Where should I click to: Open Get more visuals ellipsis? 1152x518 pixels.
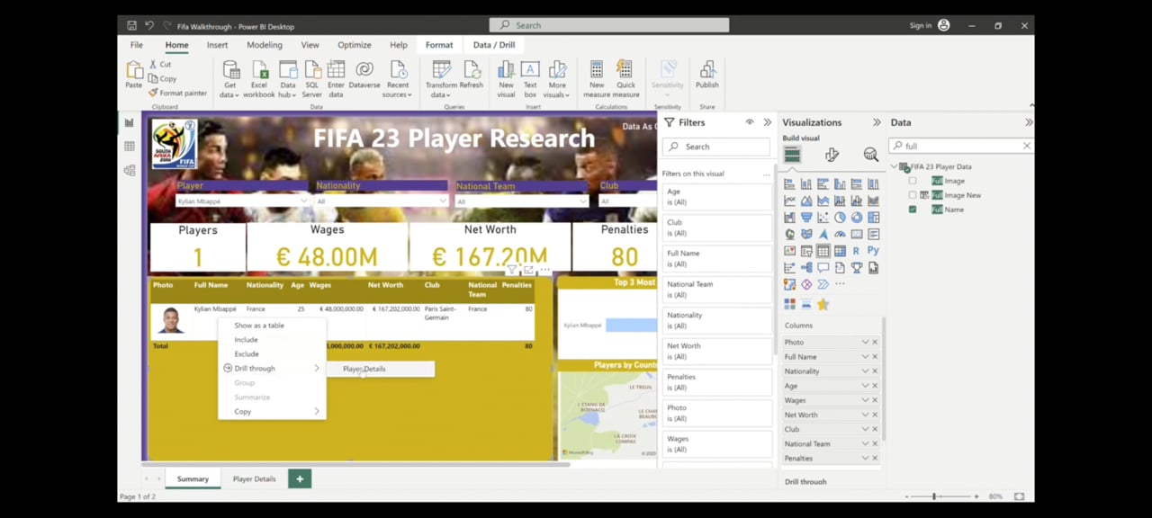point(840,283)
